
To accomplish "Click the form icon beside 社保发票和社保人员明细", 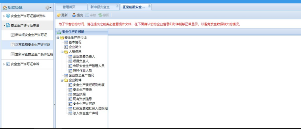I will pyautogui.click(x=71, y=109).
